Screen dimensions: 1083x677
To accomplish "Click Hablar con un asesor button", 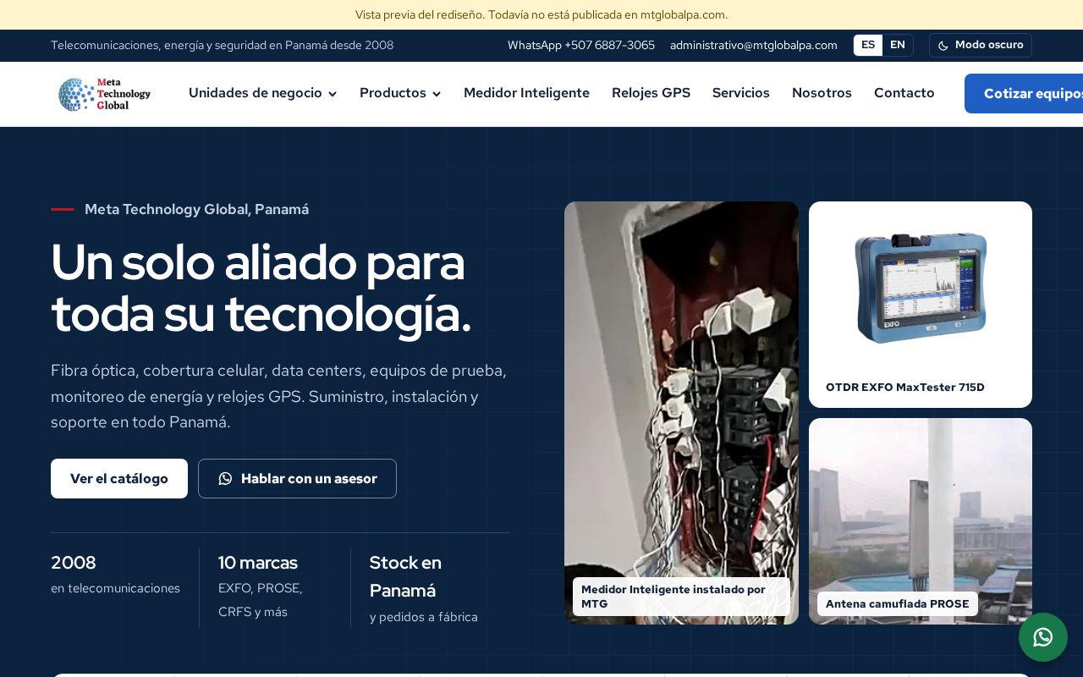I will pyautogui.click(x=297, y=479).
